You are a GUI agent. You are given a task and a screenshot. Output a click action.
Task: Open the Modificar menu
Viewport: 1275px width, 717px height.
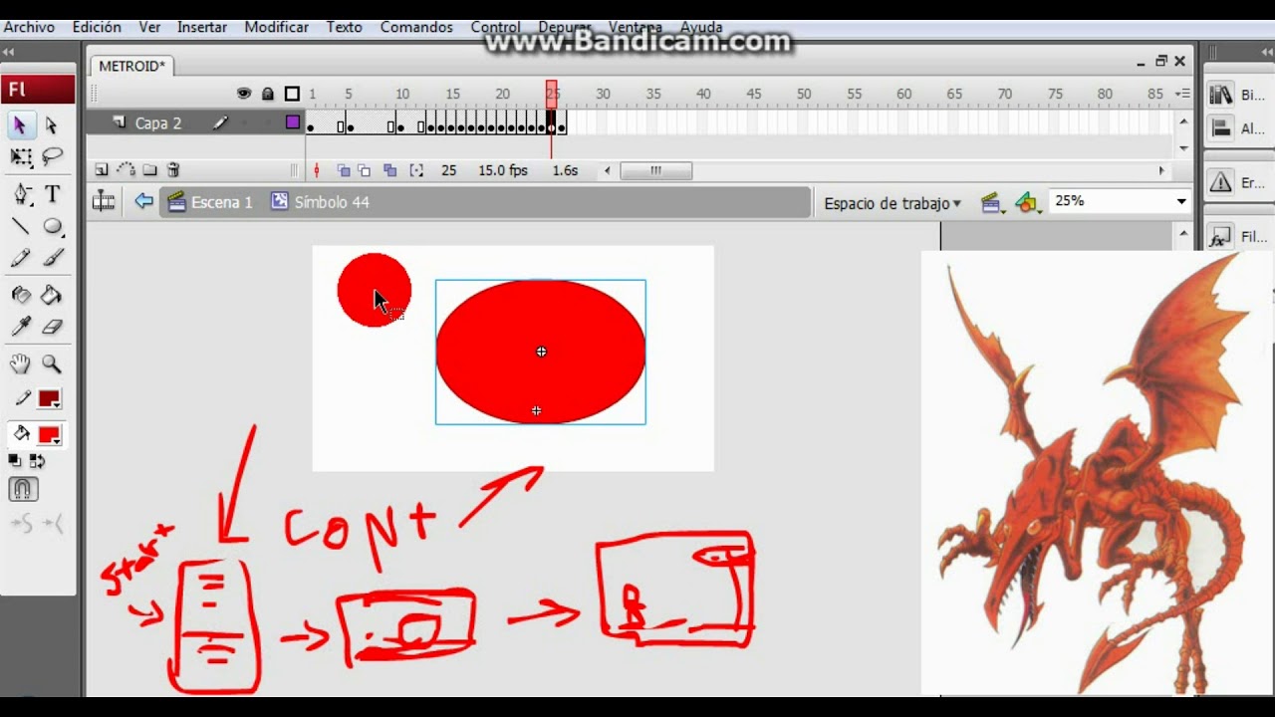pos(277,27)
